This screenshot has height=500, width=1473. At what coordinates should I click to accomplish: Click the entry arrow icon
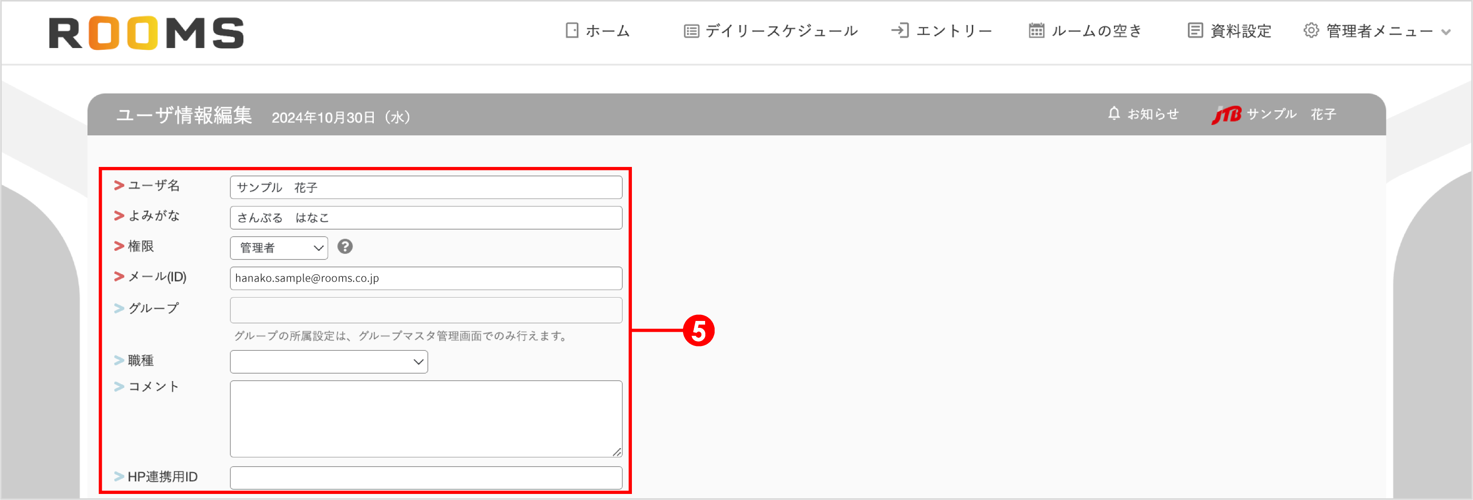coord(900,30)
